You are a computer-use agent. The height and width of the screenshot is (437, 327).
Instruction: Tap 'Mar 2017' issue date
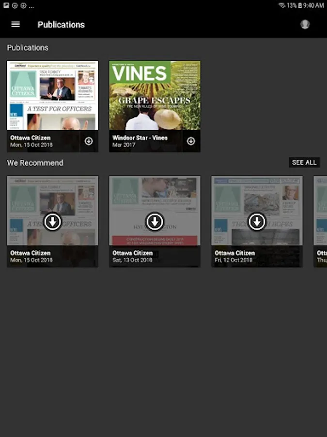pyautogui.click(x=124, y=145)
